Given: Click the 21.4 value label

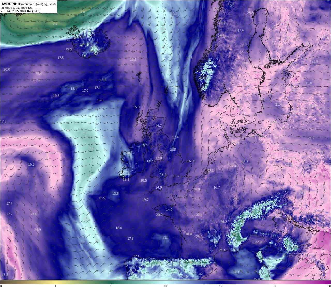Looking at the screenshot, I should (x=279, y=104).
